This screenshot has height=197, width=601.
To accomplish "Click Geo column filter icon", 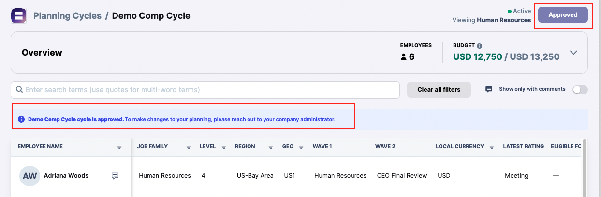I will (301, 147).
